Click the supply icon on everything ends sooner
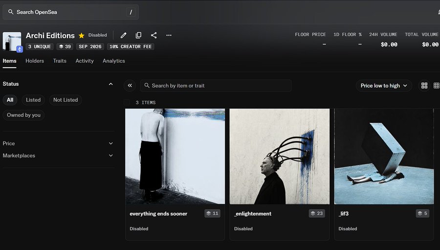 coord(208,213)
